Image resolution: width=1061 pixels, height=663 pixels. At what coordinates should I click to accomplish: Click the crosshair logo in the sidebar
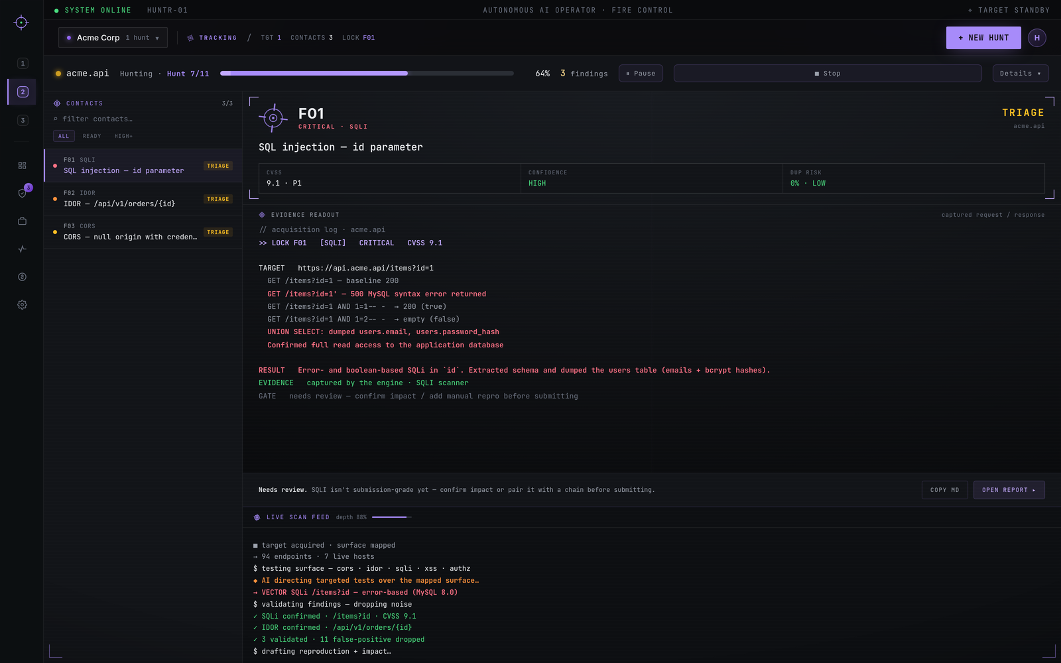(x=21, y=23)
